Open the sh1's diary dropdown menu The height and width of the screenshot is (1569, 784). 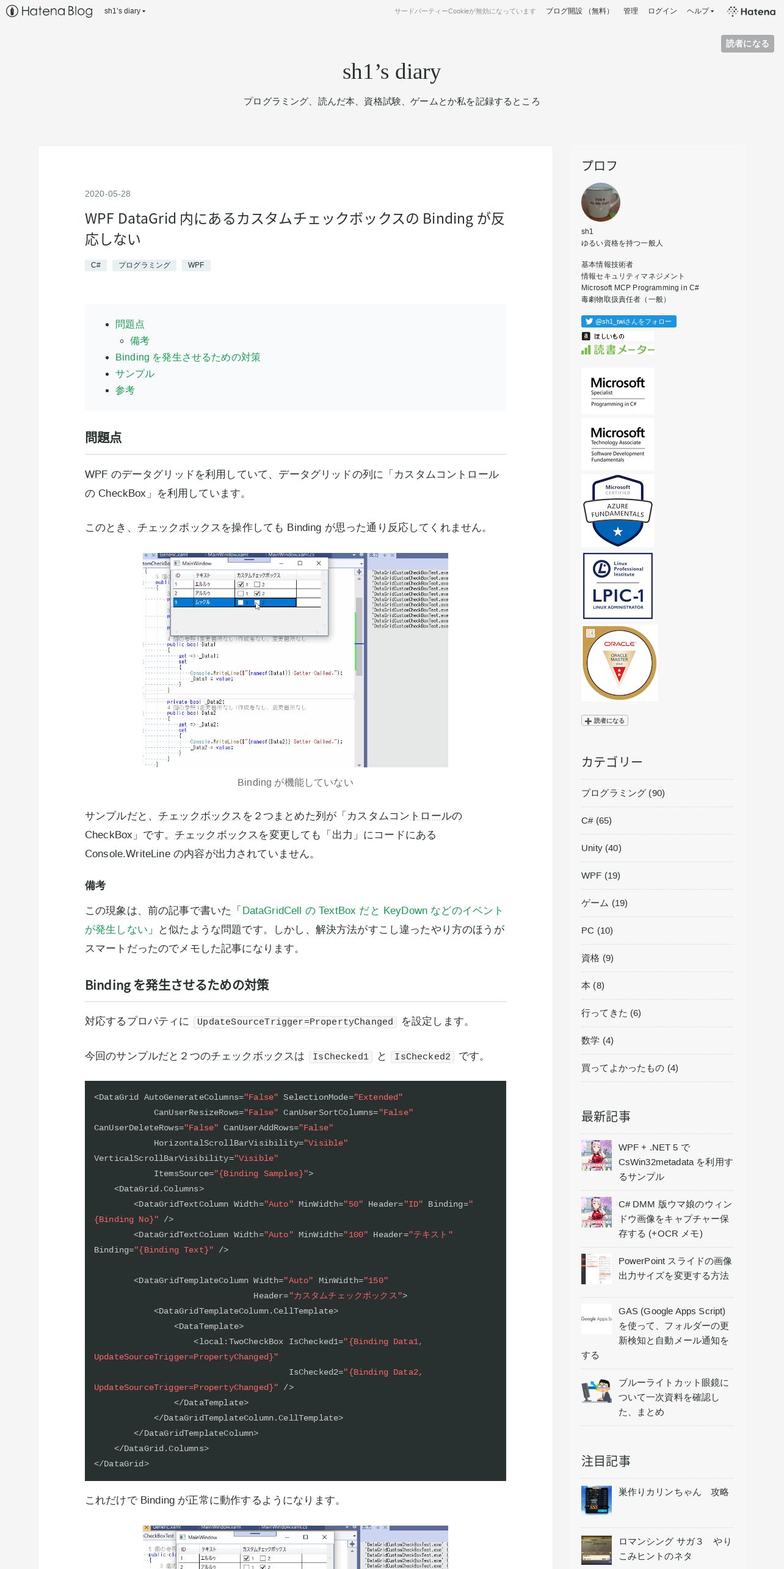125,11
